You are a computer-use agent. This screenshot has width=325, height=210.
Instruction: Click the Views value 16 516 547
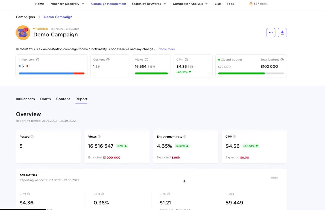point(101,146)
